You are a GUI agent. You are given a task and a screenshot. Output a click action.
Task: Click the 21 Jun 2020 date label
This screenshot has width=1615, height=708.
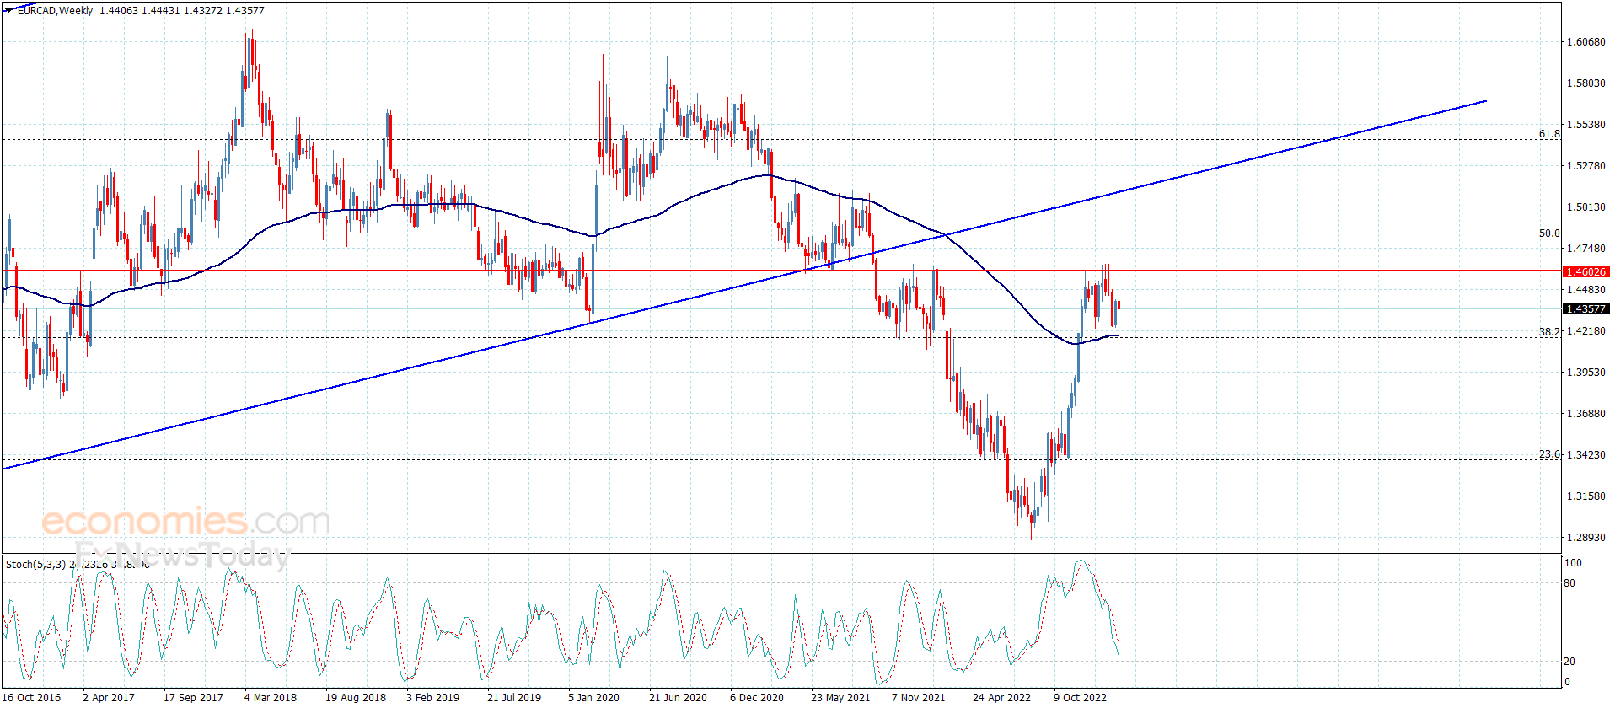(679, 697)
